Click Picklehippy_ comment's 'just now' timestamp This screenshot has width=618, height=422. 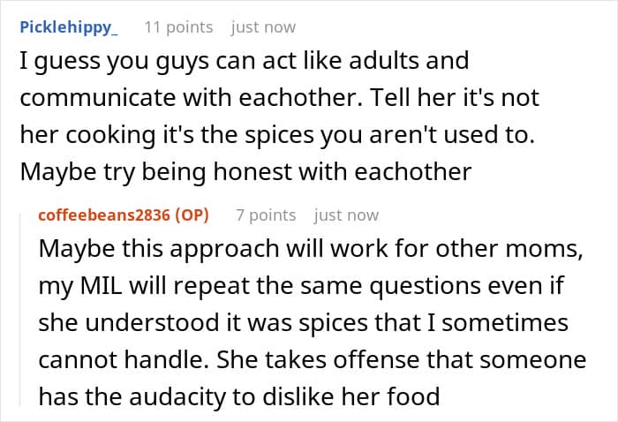263,27
